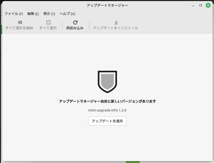Click the すべて選択を解除 toolbar label
The image size is (214, 163).
pos(19,28)
